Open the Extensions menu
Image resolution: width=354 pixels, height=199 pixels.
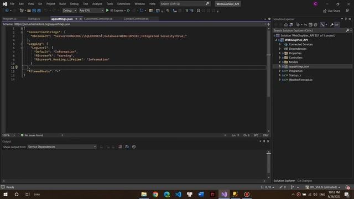coord(123,4)
